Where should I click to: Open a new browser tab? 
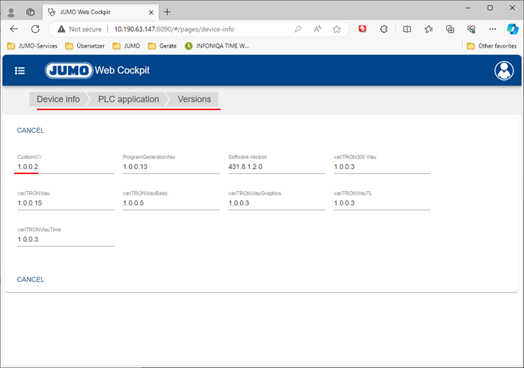pyautogui.click(x=168, y=12)
